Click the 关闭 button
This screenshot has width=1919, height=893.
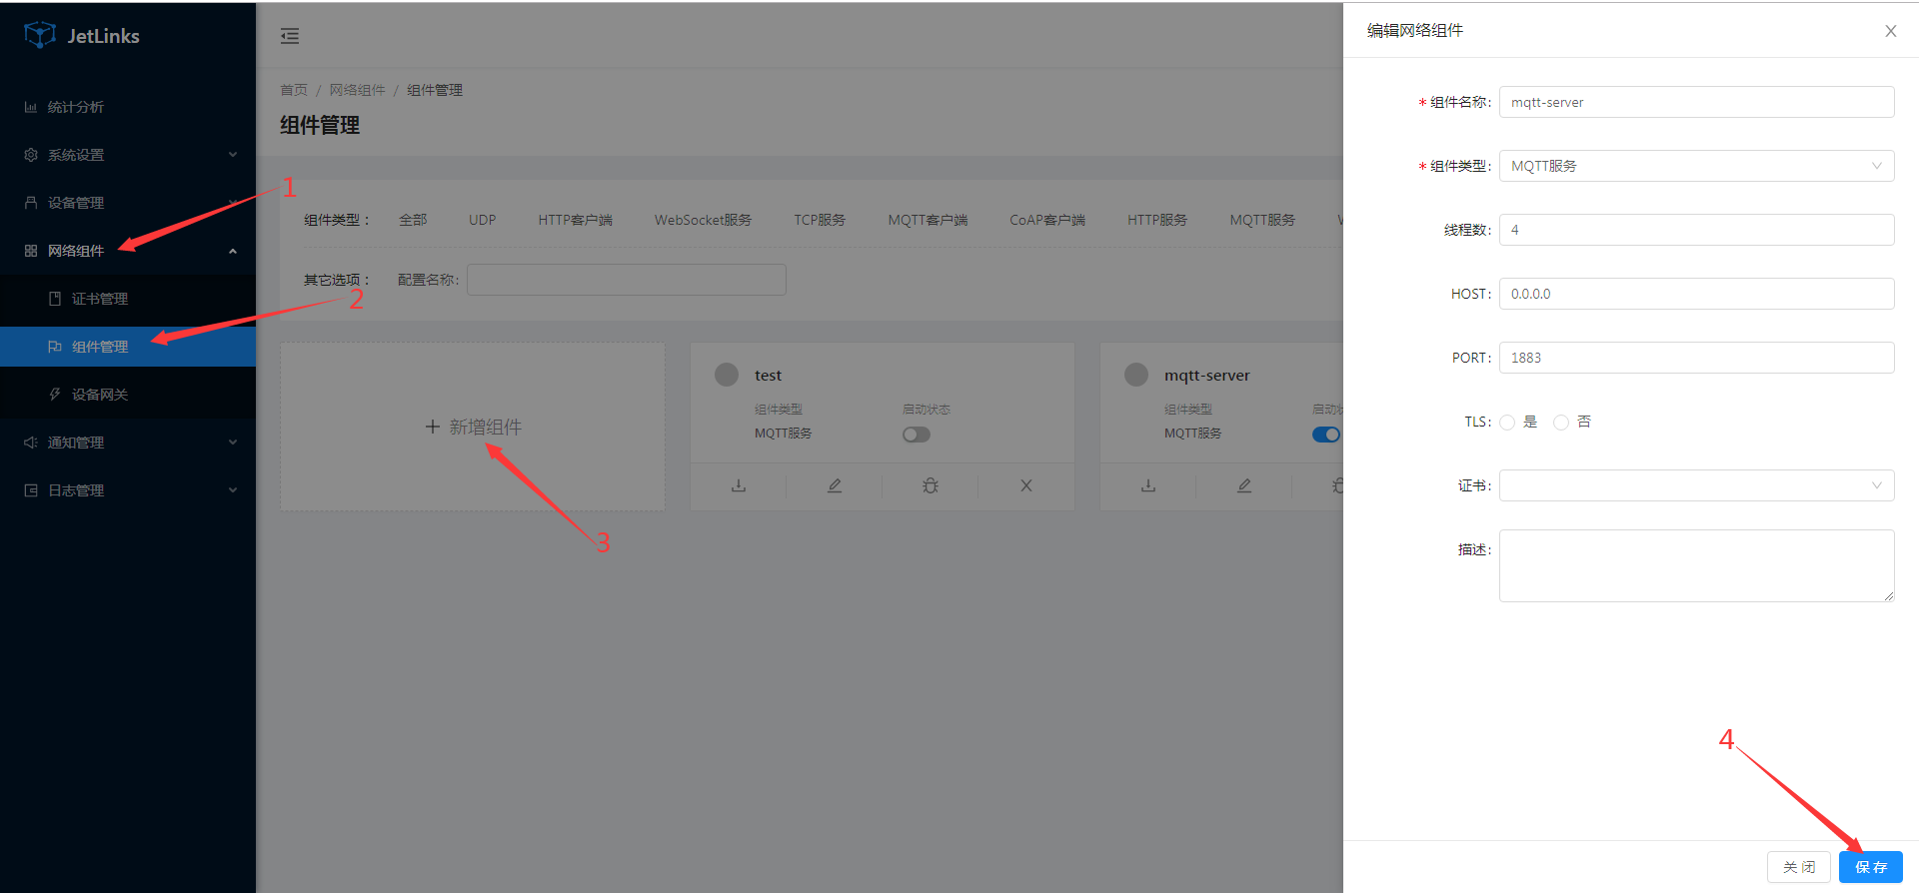click(1798, 867)
